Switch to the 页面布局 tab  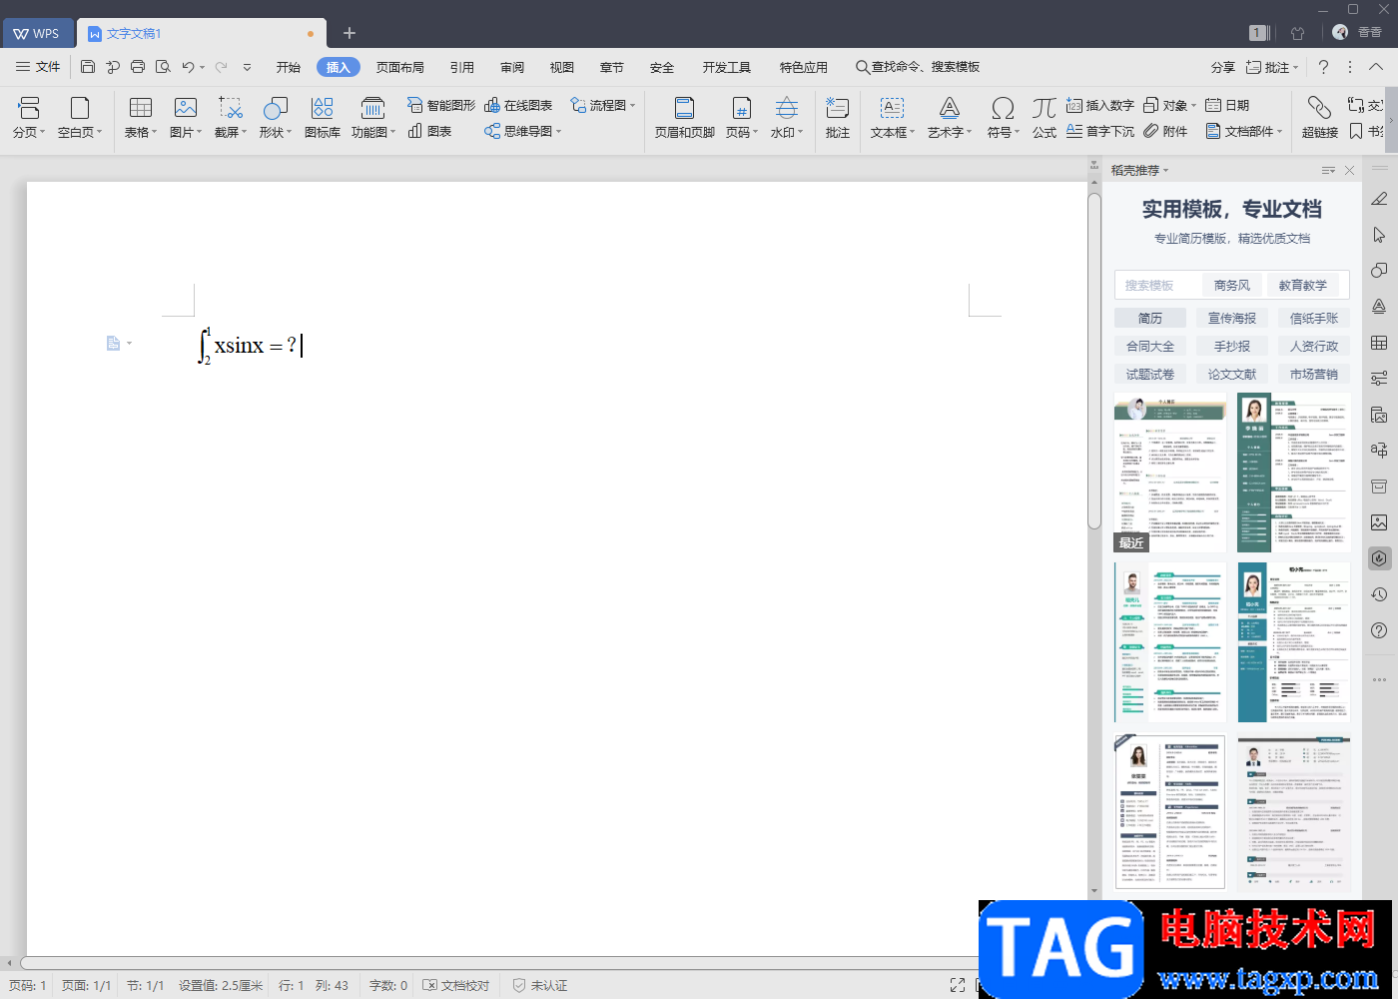(400, 67)
